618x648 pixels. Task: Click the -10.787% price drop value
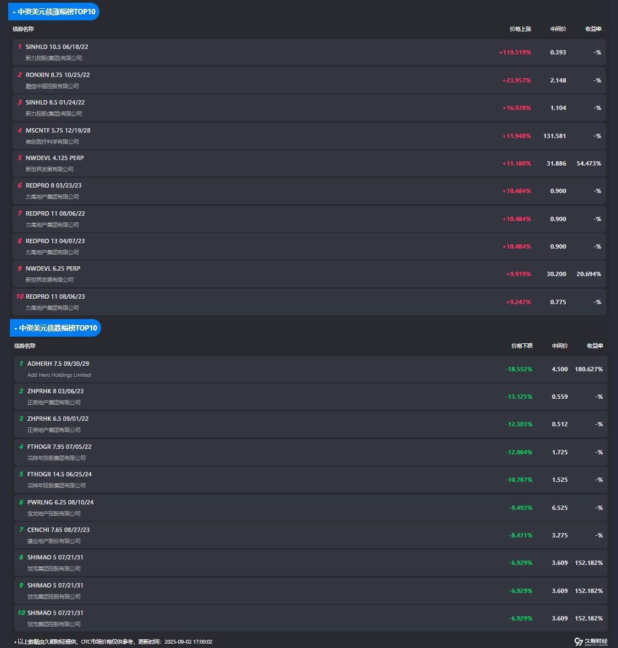coord(519,480)
